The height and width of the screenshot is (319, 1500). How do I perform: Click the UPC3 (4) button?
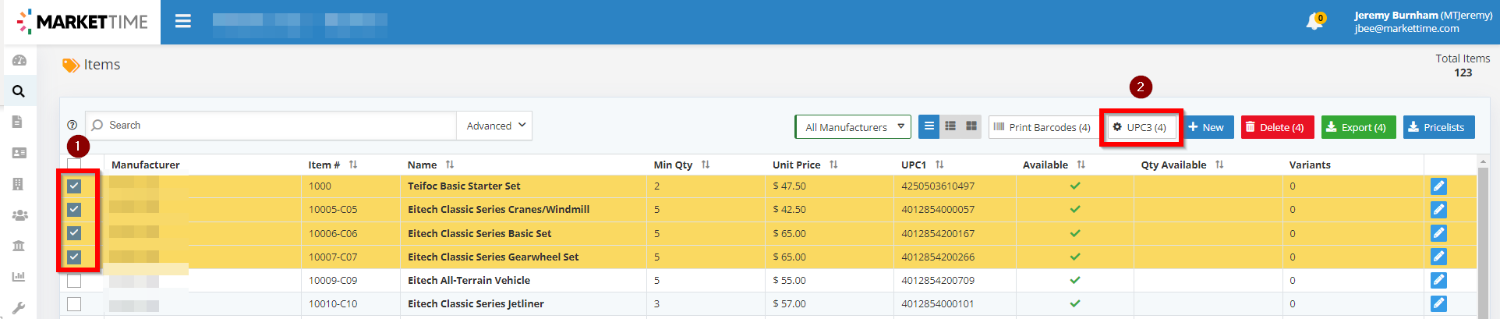tap(1140, 126)
